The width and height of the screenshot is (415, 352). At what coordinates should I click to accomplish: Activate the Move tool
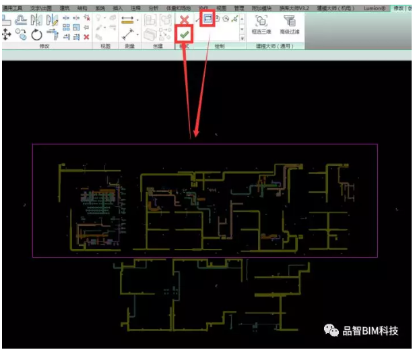6,34
